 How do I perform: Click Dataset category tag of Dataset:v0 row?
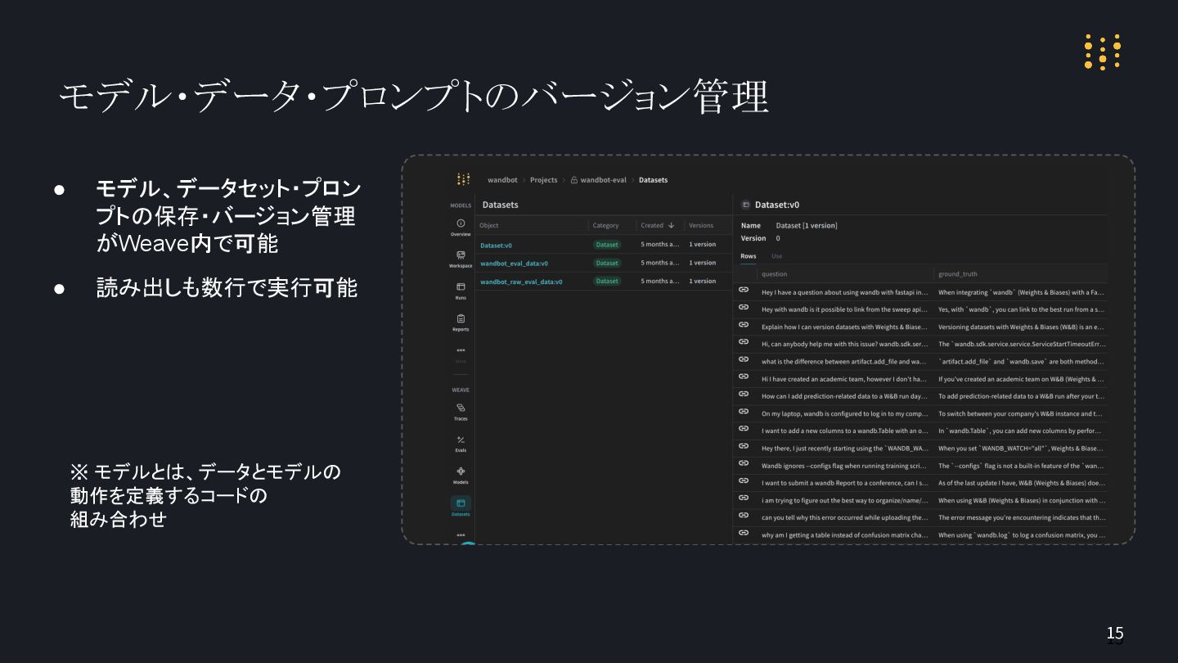point(607,245)
